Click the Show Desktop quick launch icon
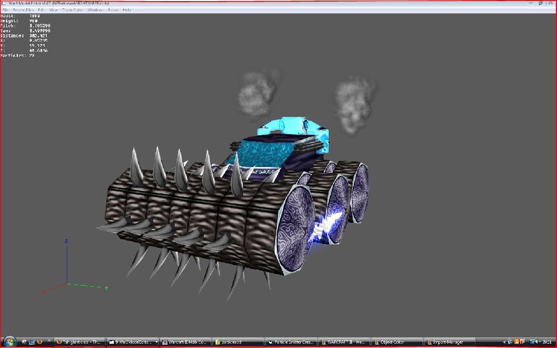 click(x=32, y=342)
